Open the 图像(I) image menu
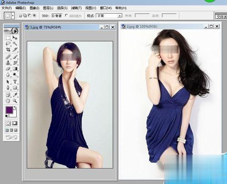 [35, 8]
